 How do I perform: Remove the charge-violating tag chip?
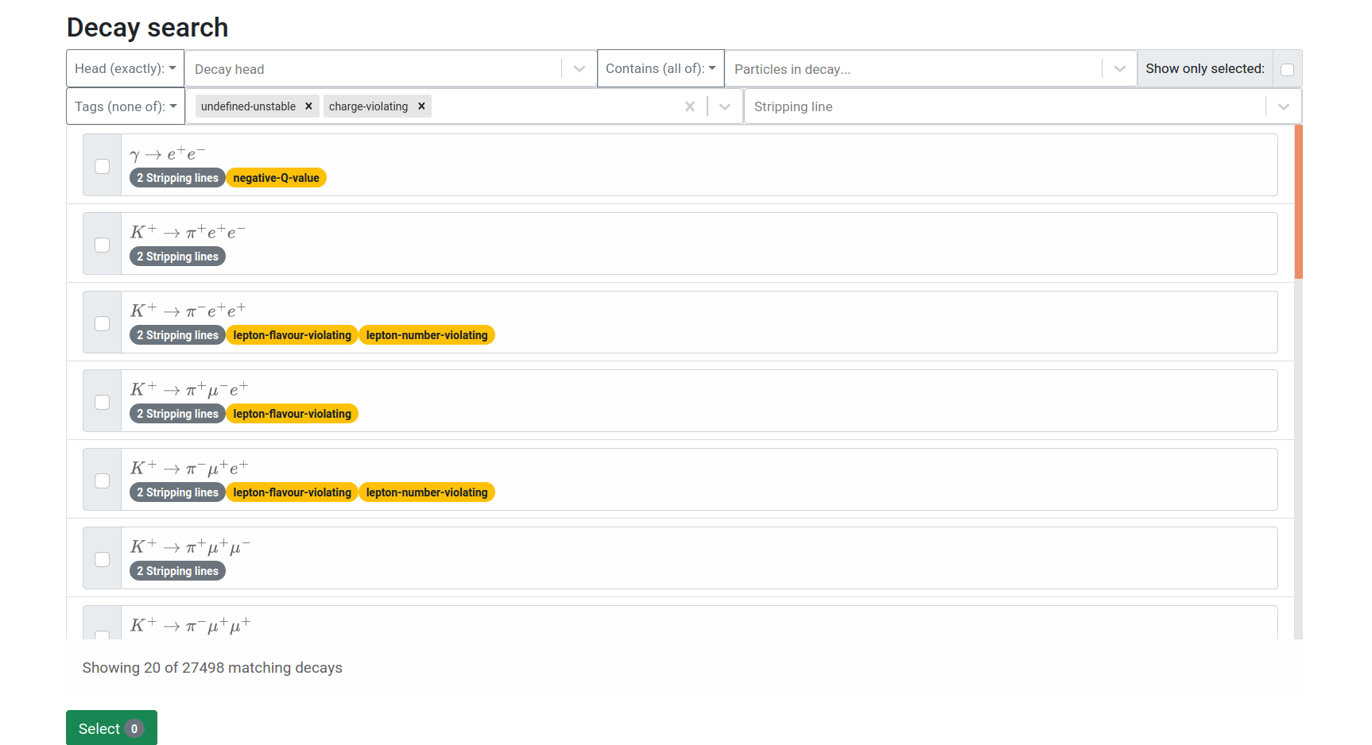(421, 106)
